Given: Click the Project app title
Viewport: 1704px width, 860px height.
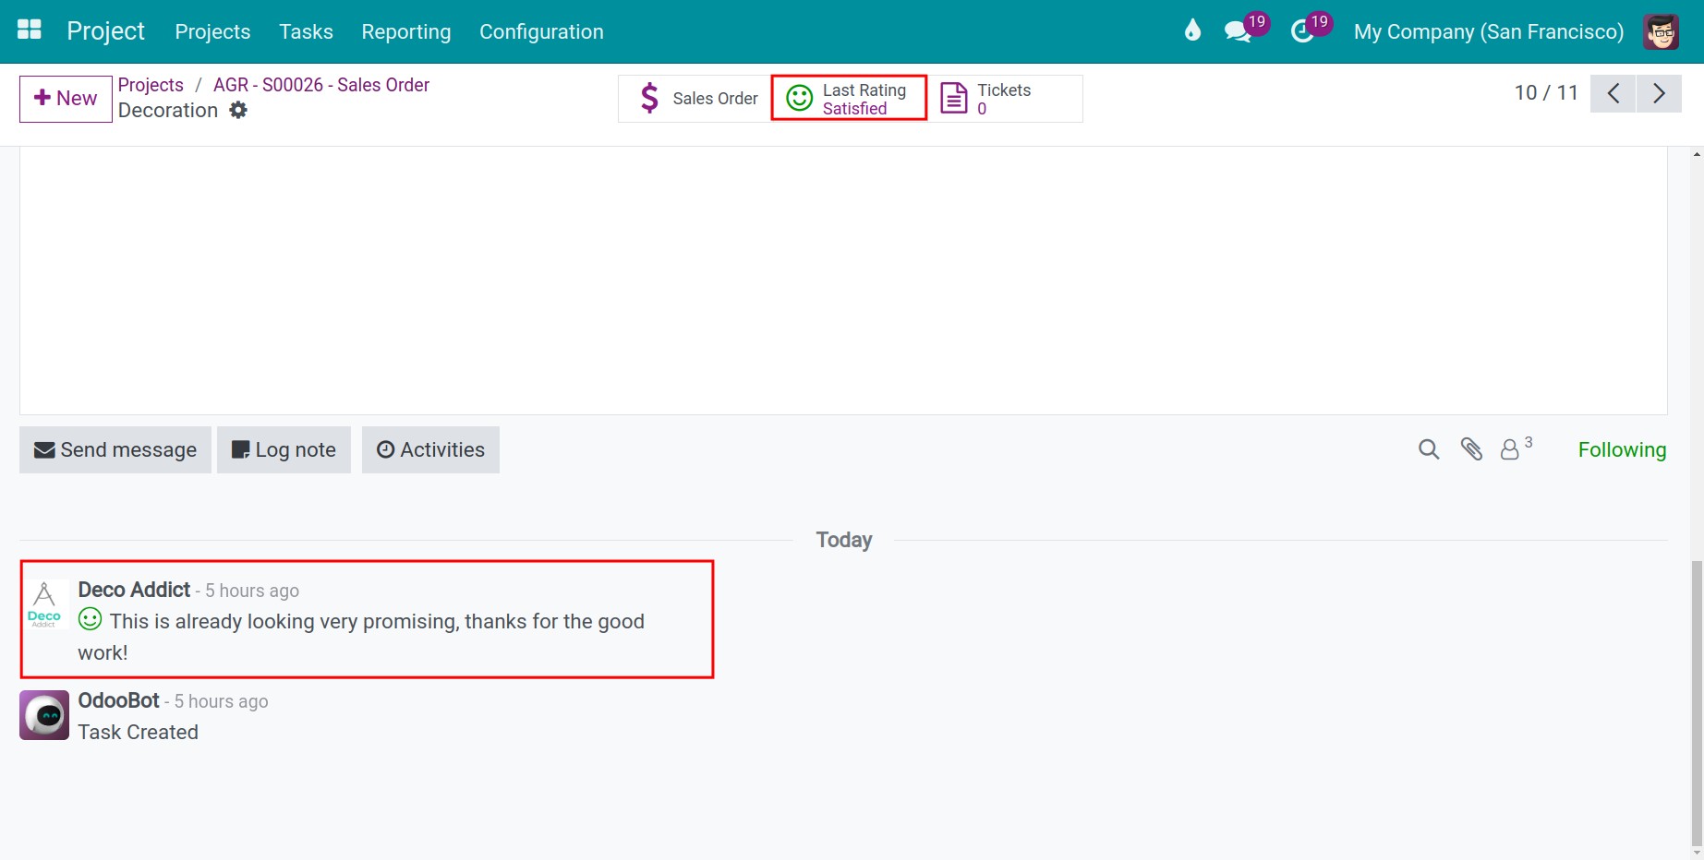Looking at the screenshot, I should (x=105, y=31).
